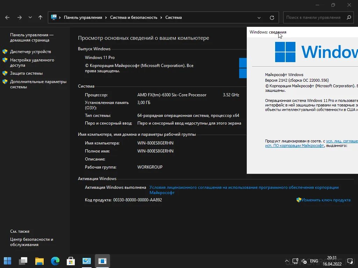The image size is (358, 268).
Task: Click shield icon next to 'Изменить ключ продукта'
Action: pyautogui.click(x=299, y=200)
